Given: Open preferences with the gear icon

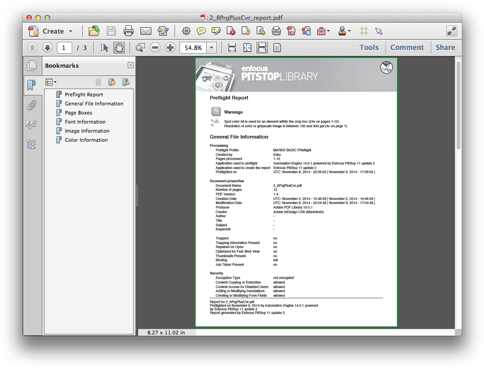Looking at the screenshot, I should 186,31.
